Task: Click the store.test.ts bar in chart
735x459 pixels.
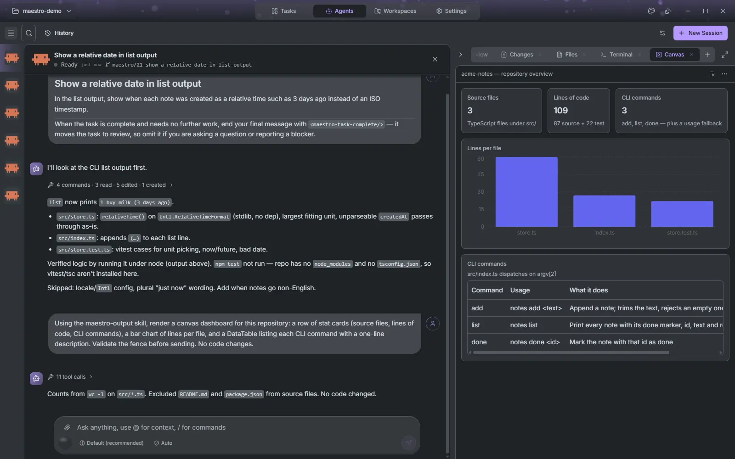Action: click(x=682, y=214)
